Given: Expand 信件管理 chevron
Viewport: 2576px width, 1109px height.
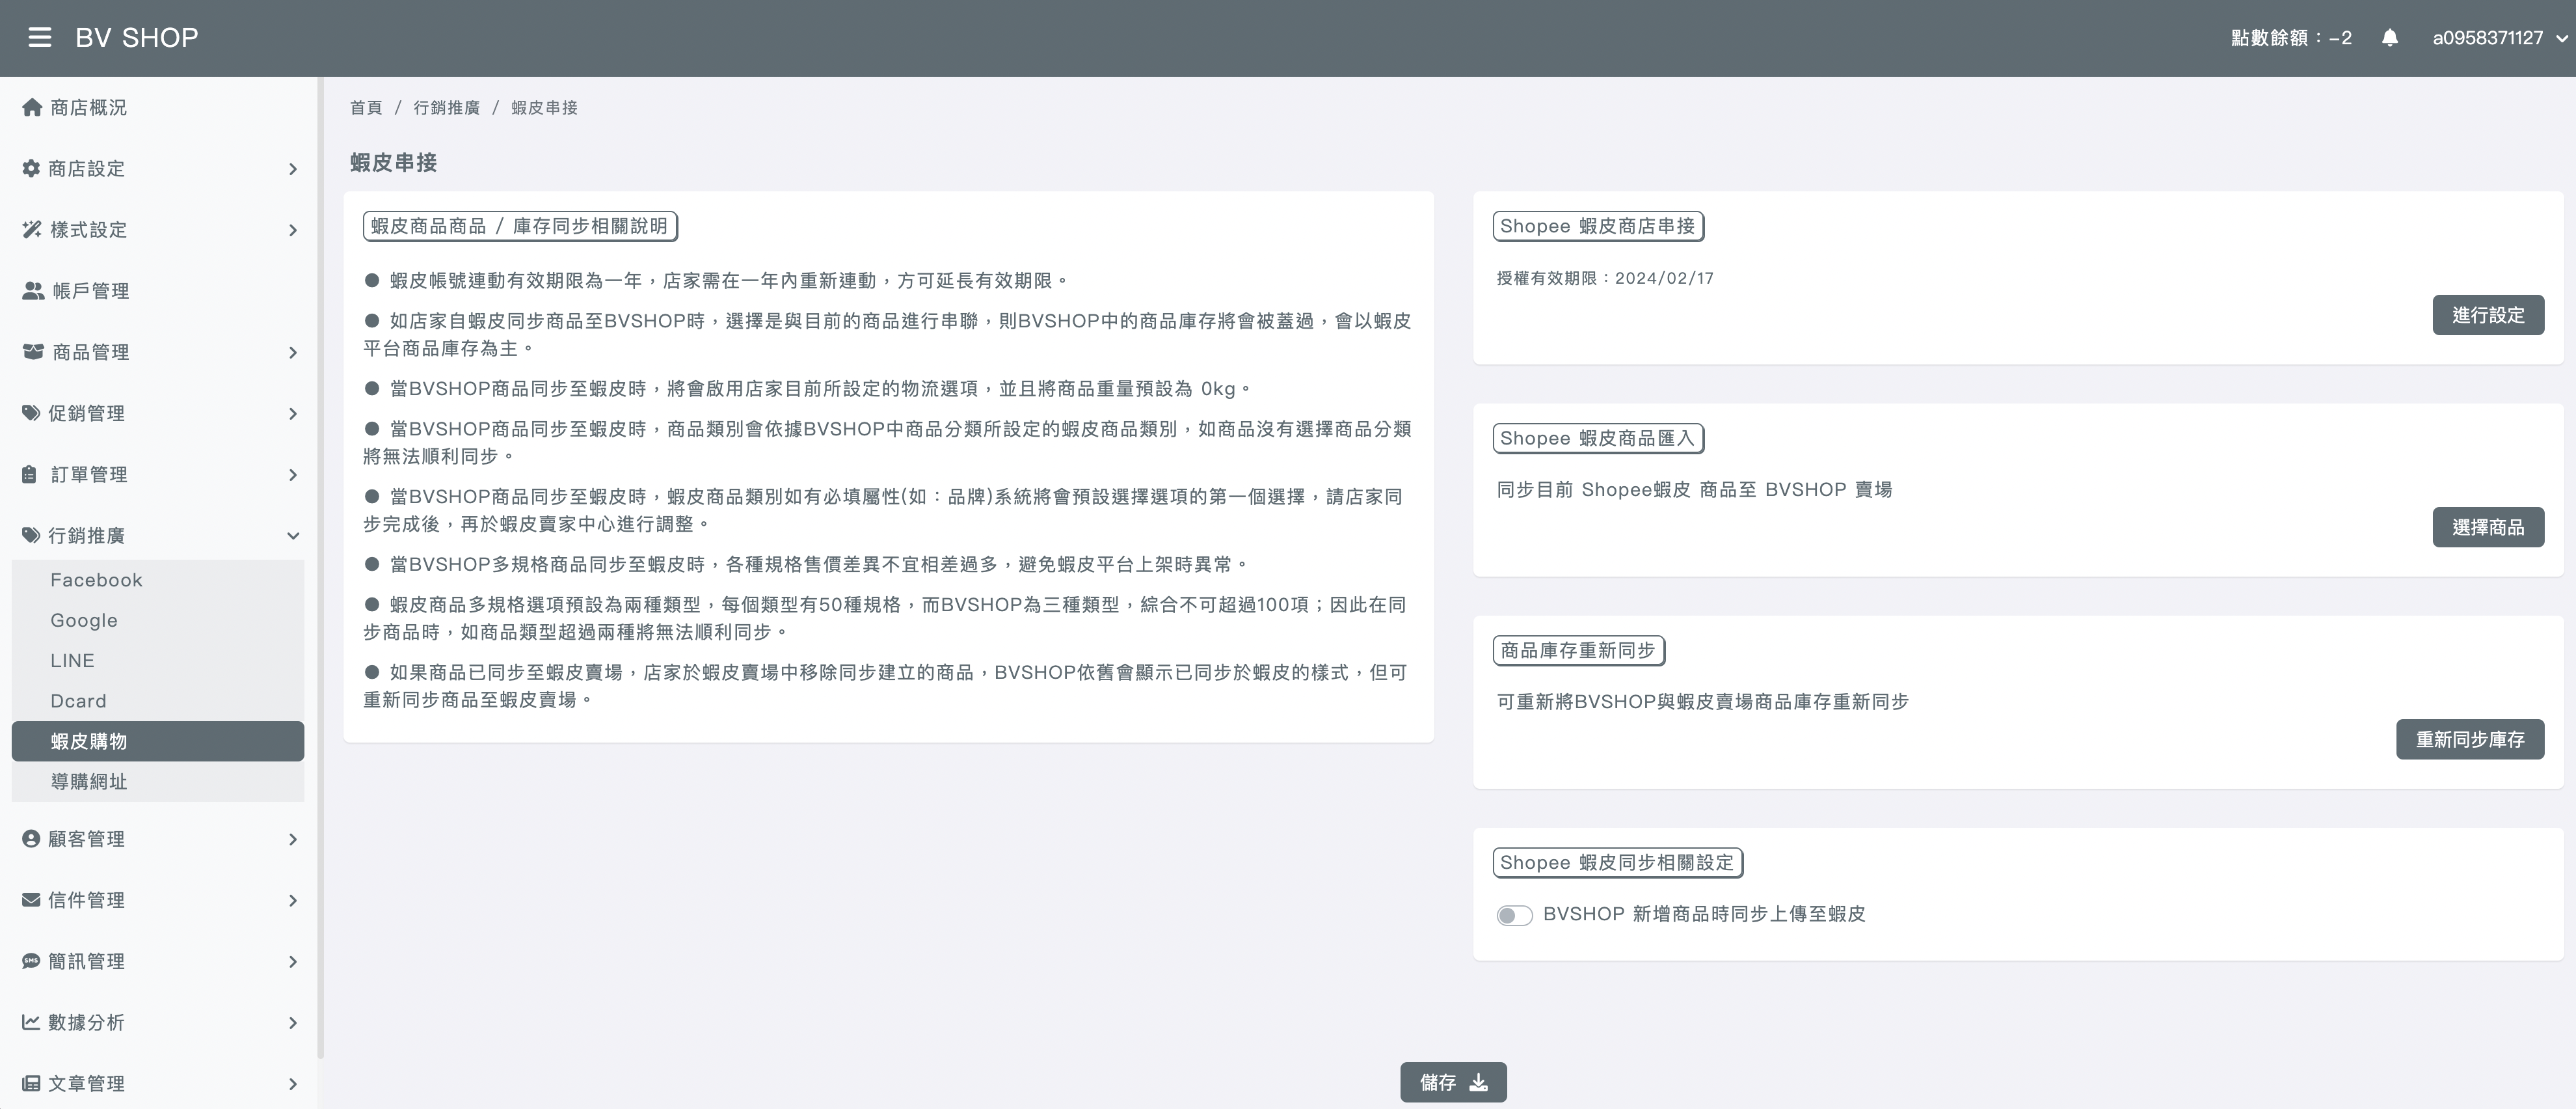Looking at the screenshot, I should point(293,900).
